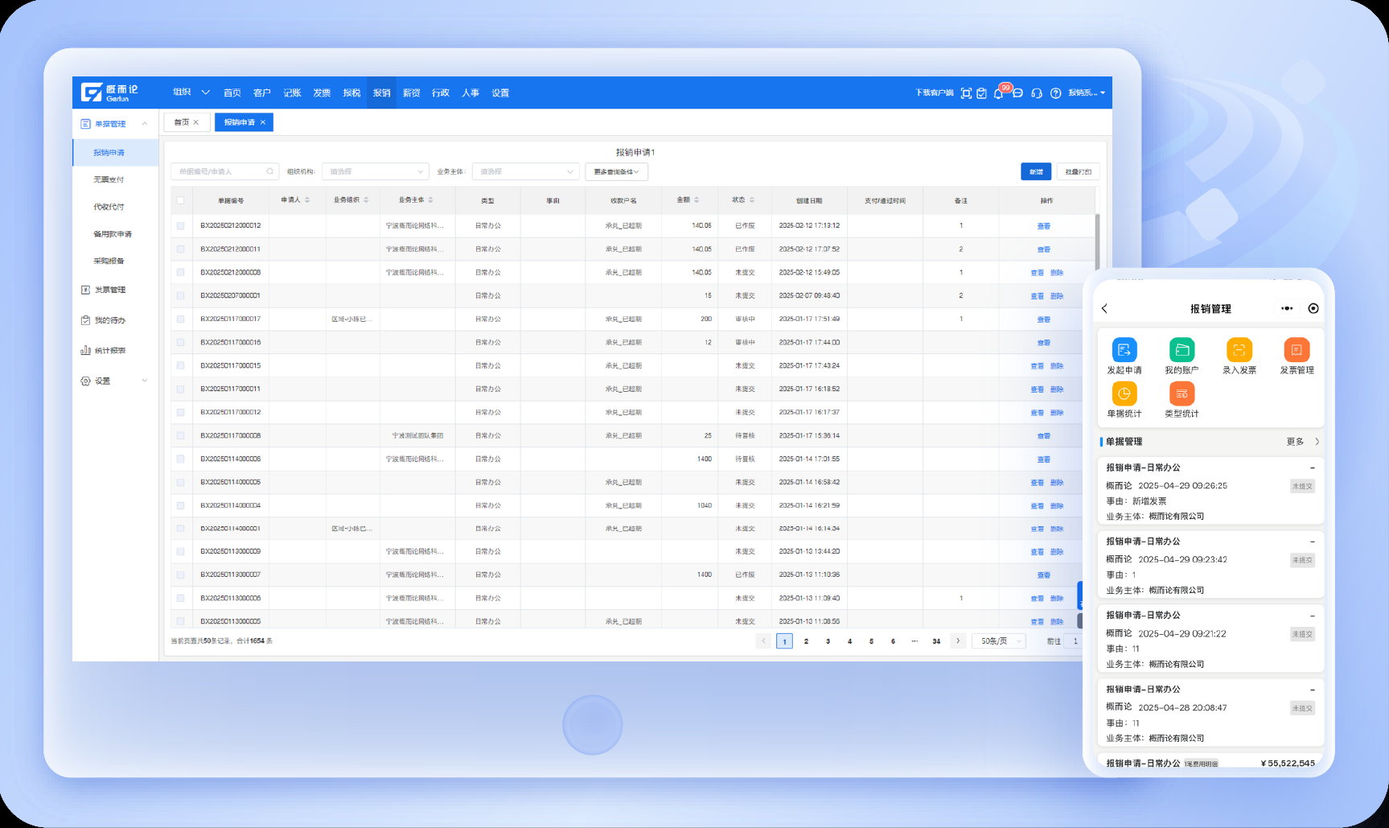This screenshot has width=1389, height=828.
Task: Check the row BX20250117000017 checkbox
Action: click(180, 319)
